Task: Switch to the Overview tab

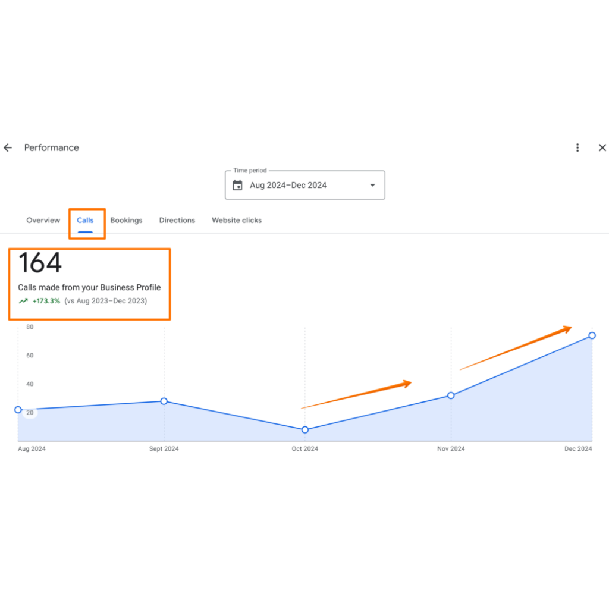Action: click(x=43, y=220)
